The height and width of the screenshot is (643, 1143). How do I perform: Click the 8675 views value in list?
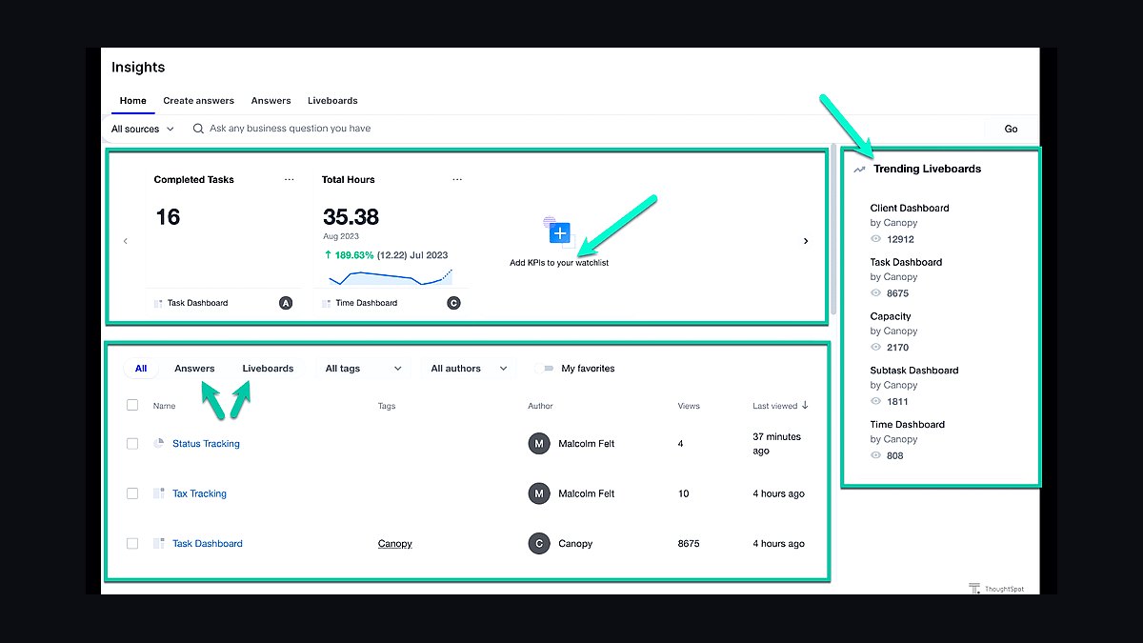click(689, 544)
